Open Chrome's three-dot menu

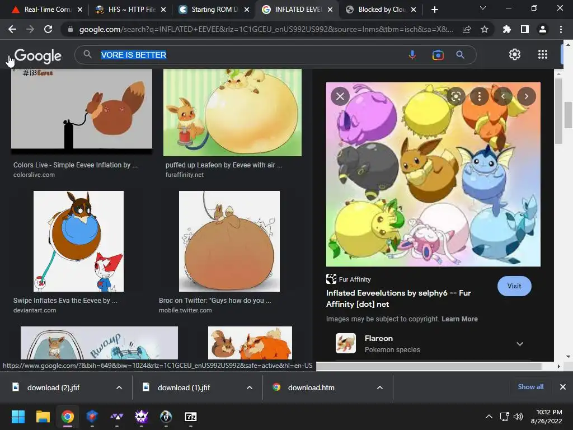[x=561, y=29]
